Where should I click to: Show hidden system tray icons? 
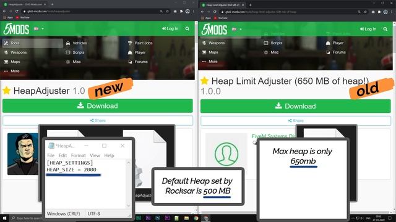[353, 218]
